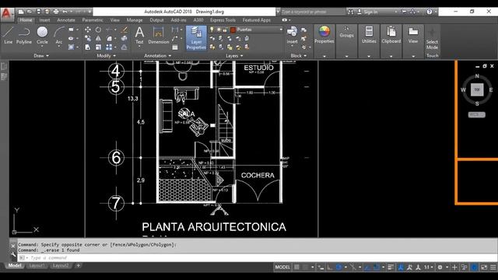
Task: Toggle the layer freeze sun icon
Action: tap(219, 30)
